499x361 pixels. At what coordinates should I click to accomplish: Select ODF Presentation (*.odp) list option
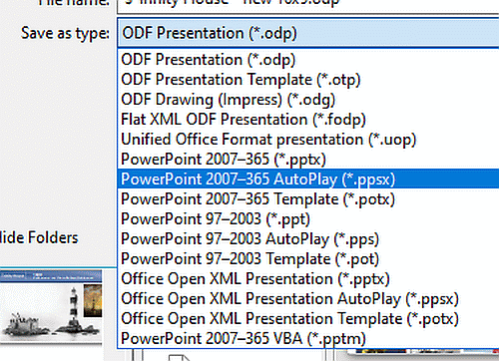tap(308, 60)
